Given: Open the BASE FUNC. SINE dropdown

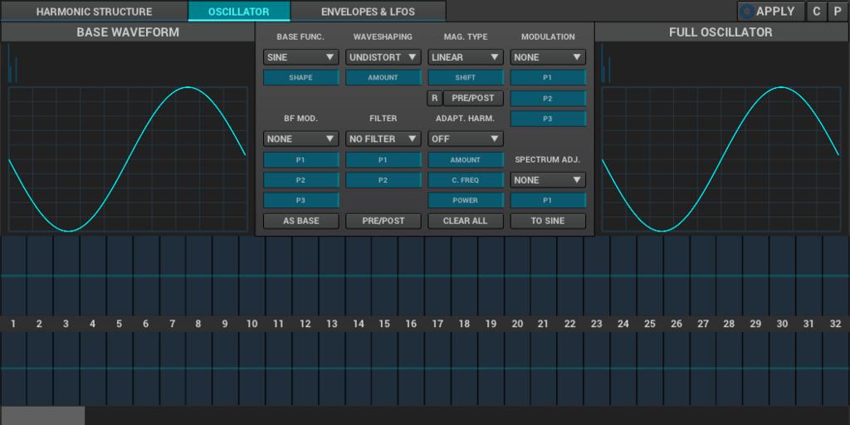Looking at the screenshot, I should (x=300, y=57).
